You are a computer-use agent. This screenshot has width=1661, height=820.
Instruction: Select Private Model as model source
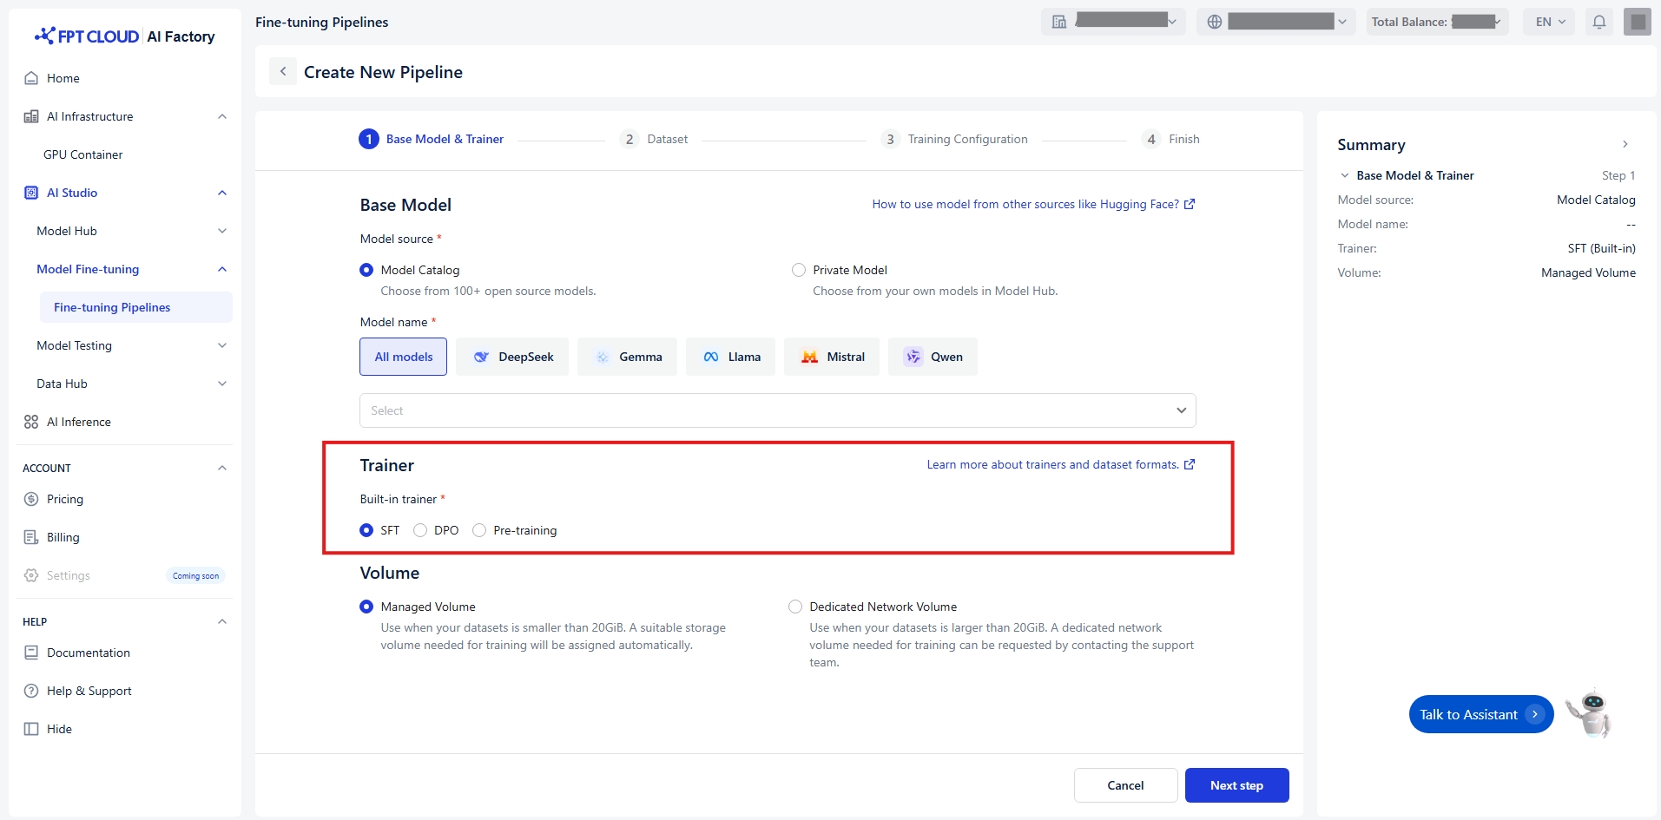pyautogui.click(x=799, y=270)
